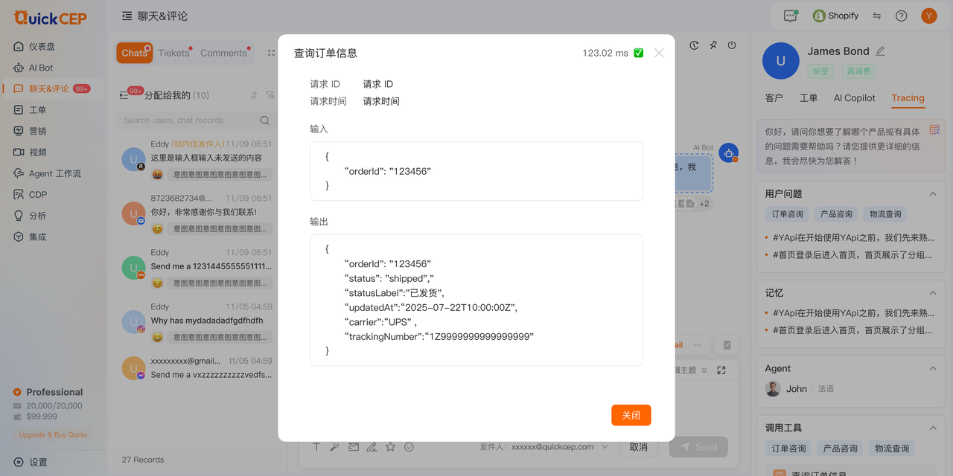Toggle the swap arrows icon near Shopify
Viewport: 953px width, 476px height.
coord(877,16)
